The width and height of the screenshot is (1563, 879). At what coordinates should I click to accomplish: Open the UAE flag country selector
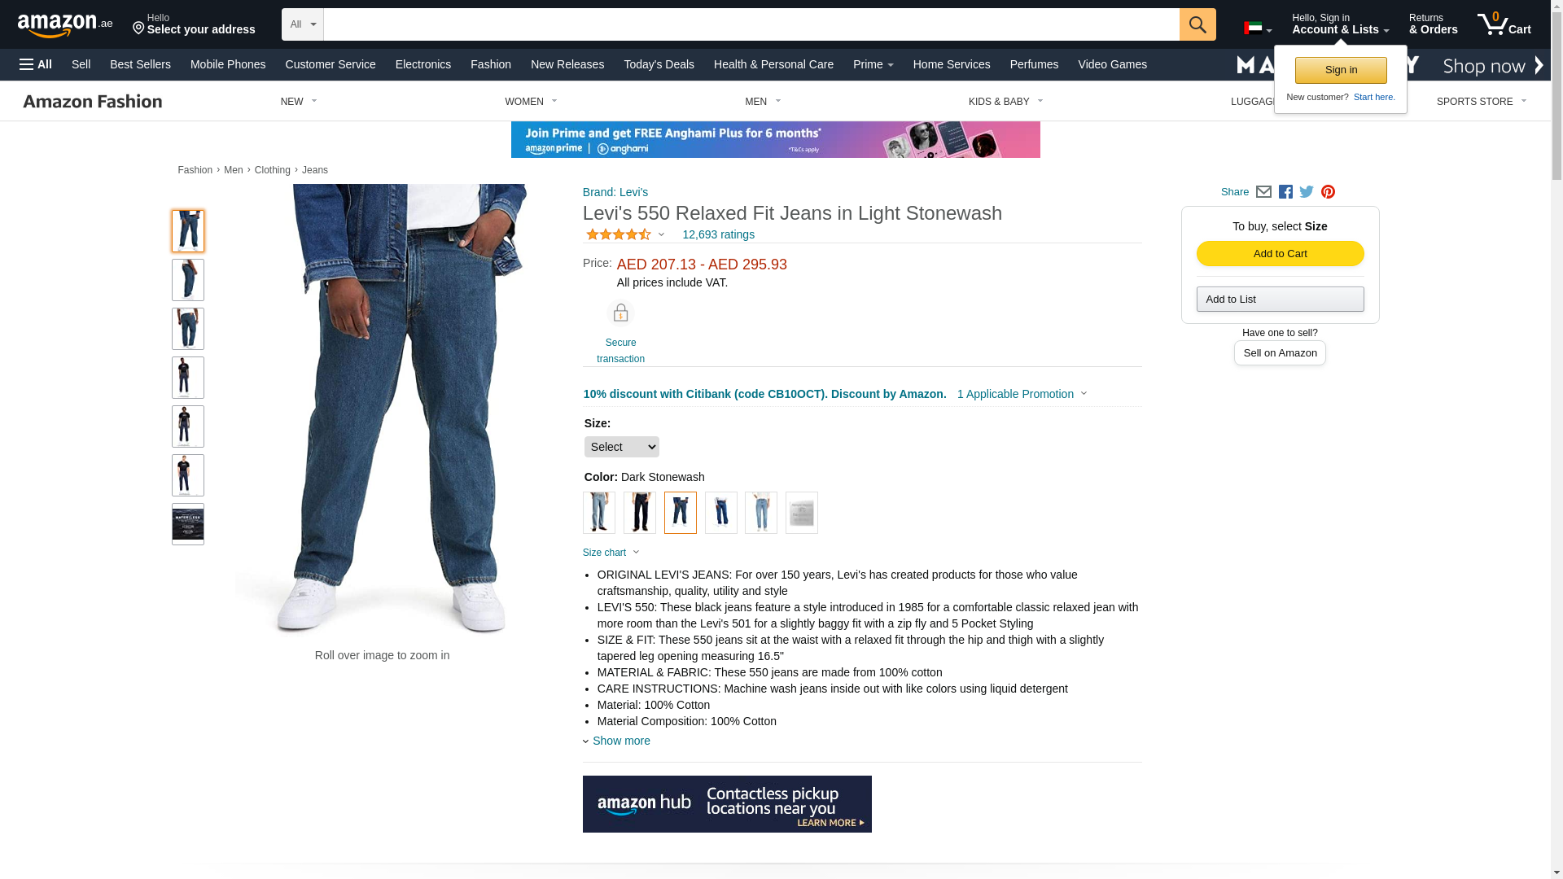click(1258, 28)
